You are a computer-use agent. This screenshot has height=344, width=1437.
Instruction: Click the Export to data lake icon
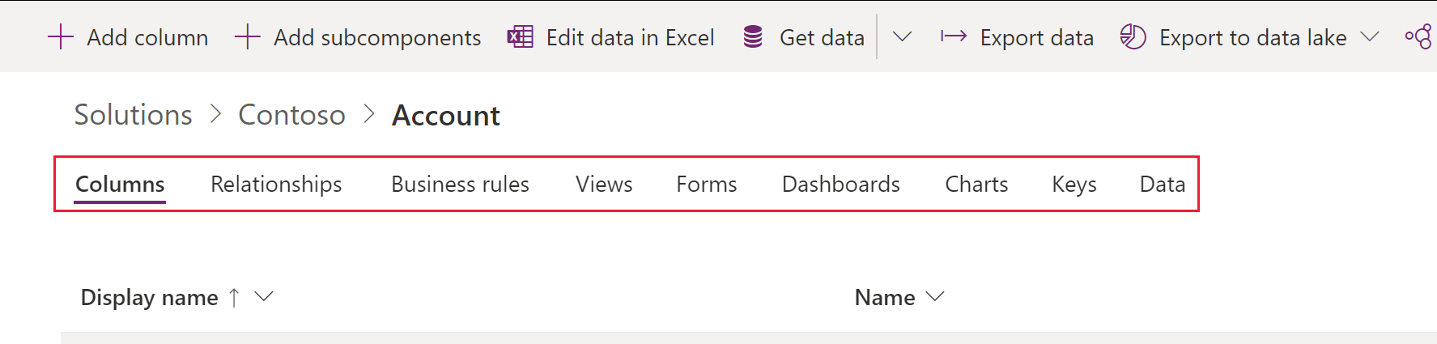[1133, 37]
